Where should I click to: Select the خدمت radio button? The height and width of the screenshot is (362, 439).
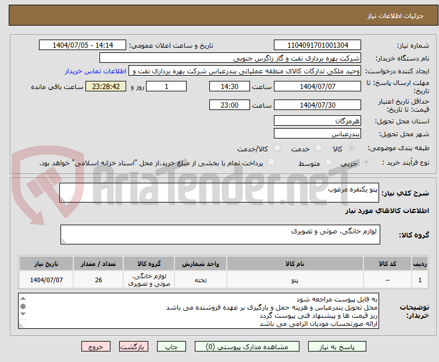point(318,148)
